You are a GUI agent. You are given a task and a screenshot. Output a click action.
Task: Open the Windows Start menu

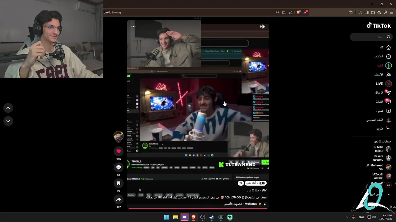point(166,217)
